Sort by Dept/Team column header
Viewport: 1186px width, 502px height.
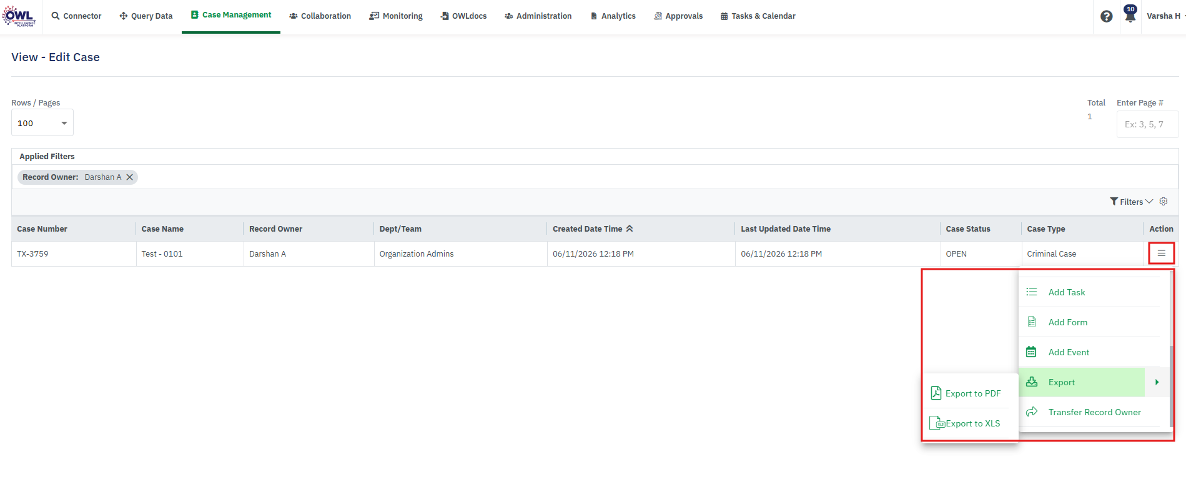point(400,229)
